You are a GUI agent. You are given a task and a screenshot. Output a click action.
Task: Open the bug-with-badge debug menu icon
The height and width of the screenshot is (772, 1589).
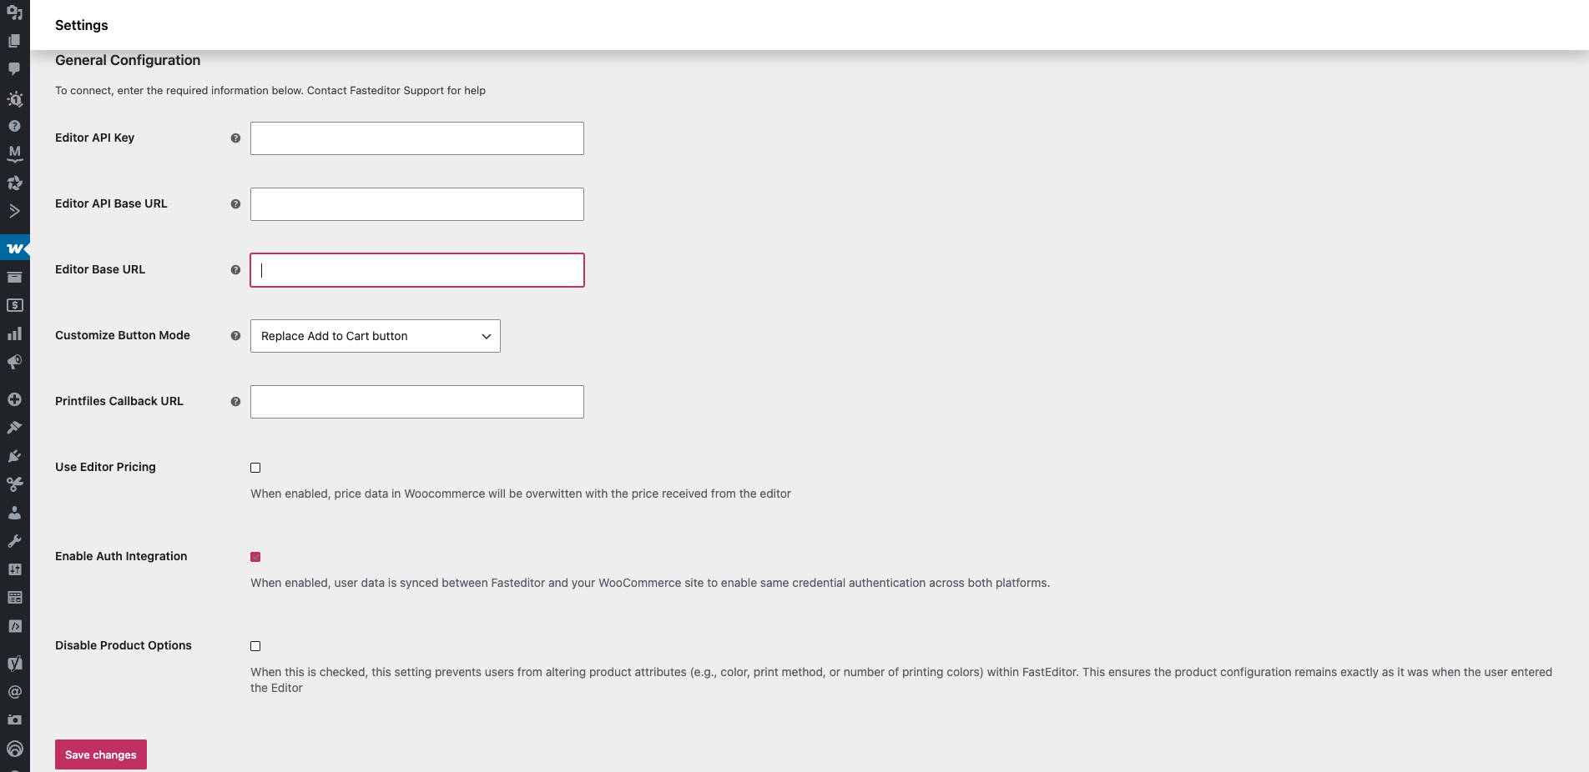[x=14, y=98]
